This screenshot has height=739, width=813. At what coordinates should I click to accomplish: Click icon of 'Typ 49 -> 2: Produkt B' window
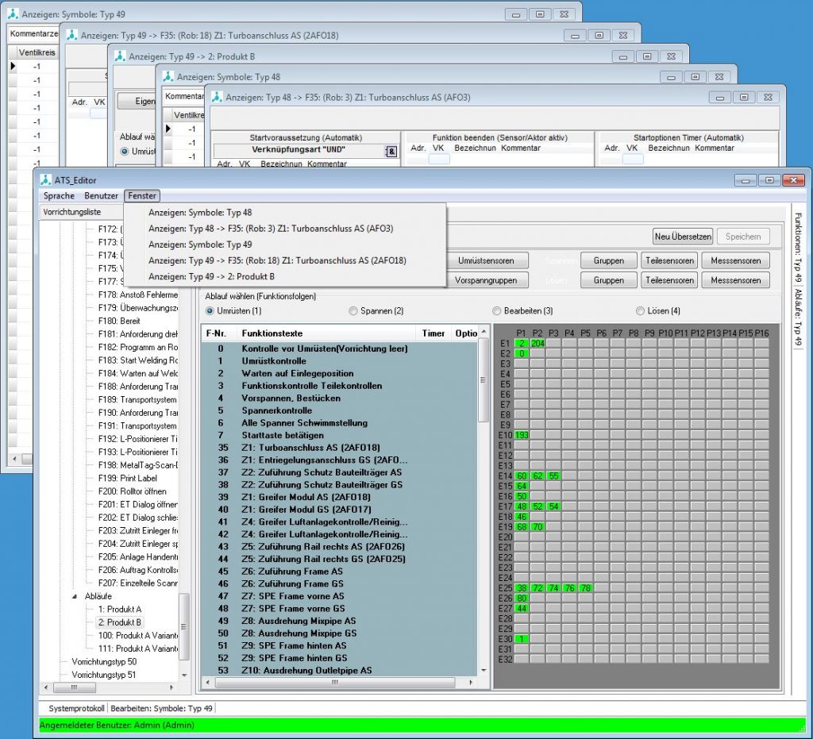[x=121, y=56]
